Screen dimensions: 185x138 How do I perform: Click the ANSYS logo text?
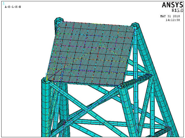[173, 5]
